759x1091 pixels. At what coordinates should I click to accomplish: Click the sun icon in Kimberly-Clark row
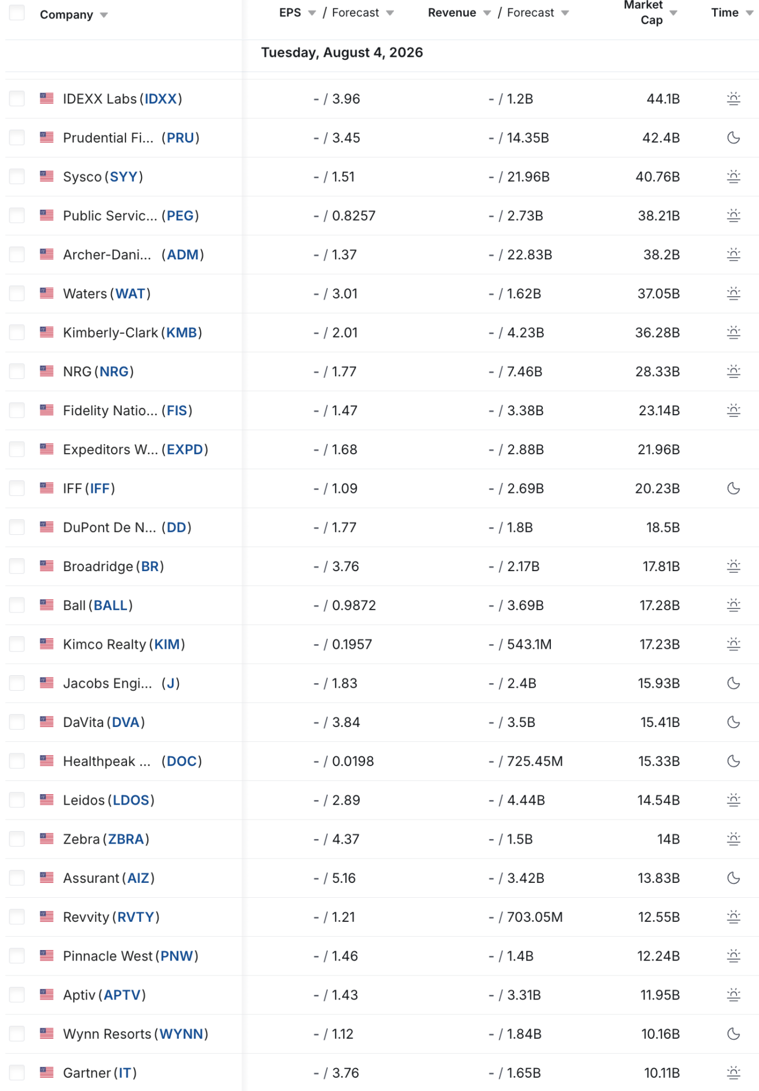tap(733, 333)
